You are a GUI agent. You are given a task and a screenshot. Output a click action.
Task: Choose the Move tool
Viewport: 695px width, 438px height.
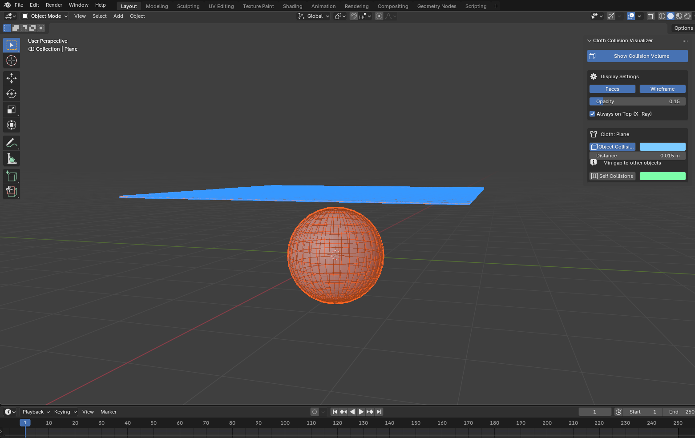pyautogui.click(x=12, y=78)
